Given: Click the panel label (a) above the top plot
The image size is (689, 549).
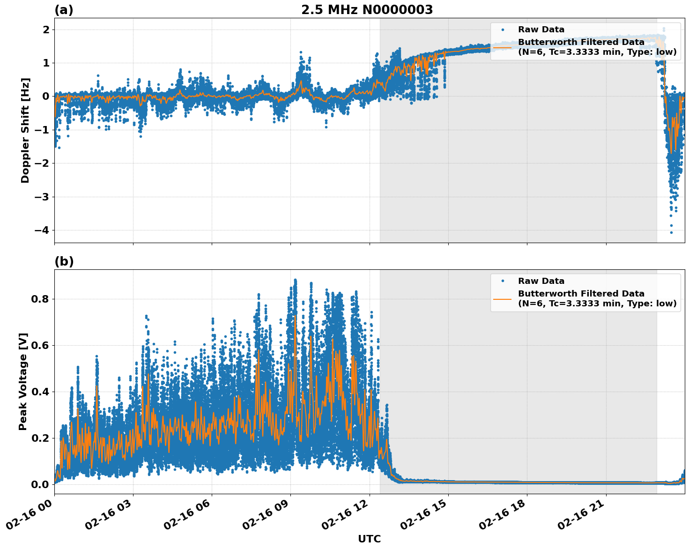Looking at the screenshot, I should (64, 9).
